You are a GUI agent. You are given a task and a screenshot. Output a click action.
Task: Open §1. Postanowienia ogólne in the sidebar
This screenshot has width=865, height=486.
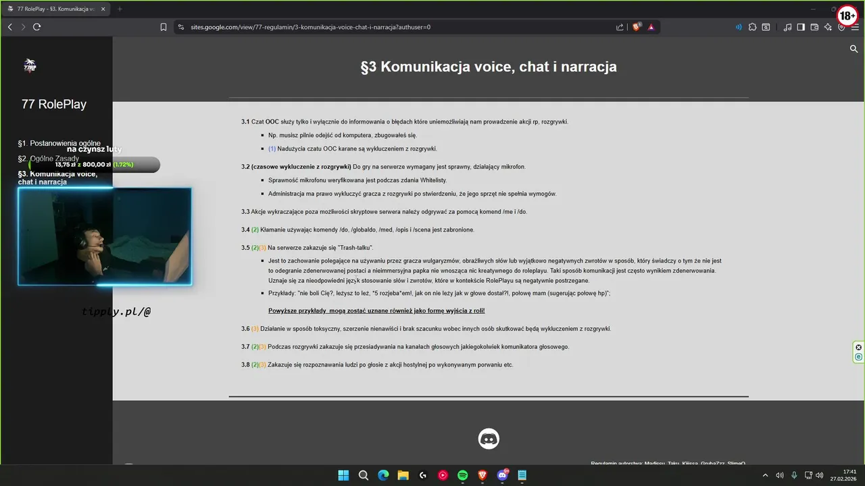(x=59, y=143)
